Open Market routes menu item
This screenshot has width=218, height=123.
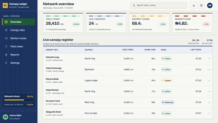coord(19,38)
